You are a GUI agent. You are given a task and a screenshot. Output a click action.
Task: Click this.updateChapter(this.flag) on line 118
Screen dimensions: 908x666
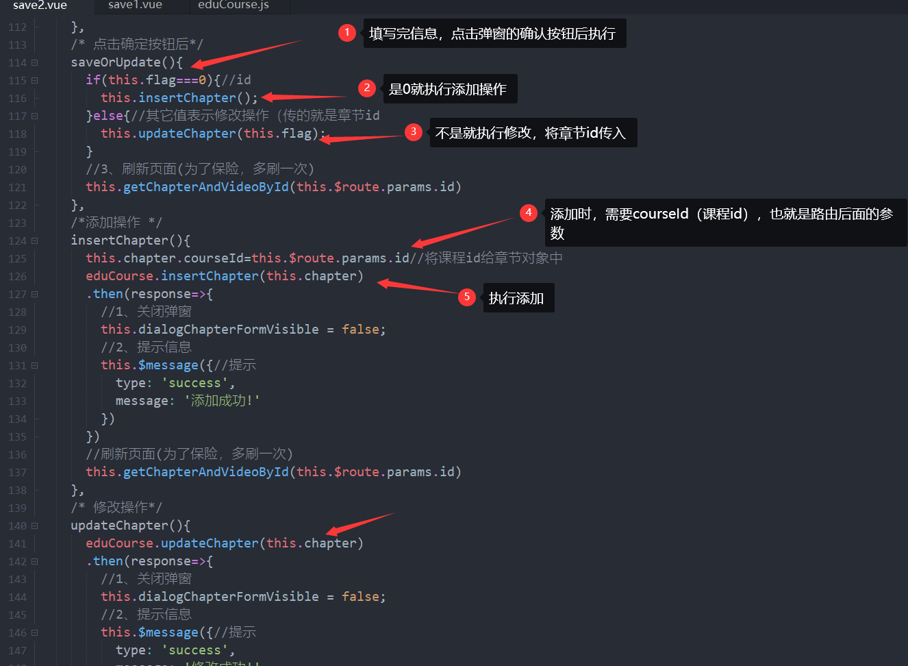(x=213, y=134)
